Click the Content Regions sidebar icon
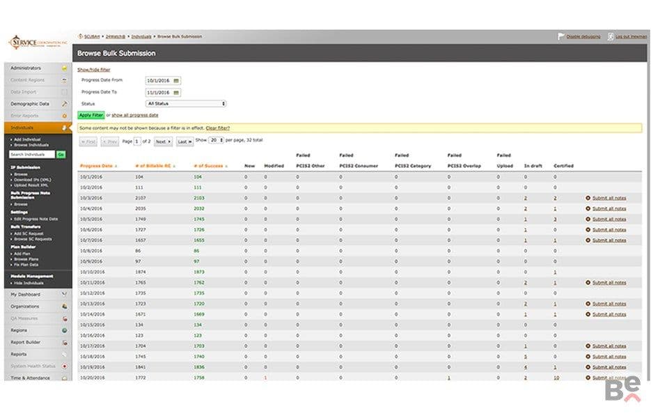The image size is (651, 418). [64, 80]
